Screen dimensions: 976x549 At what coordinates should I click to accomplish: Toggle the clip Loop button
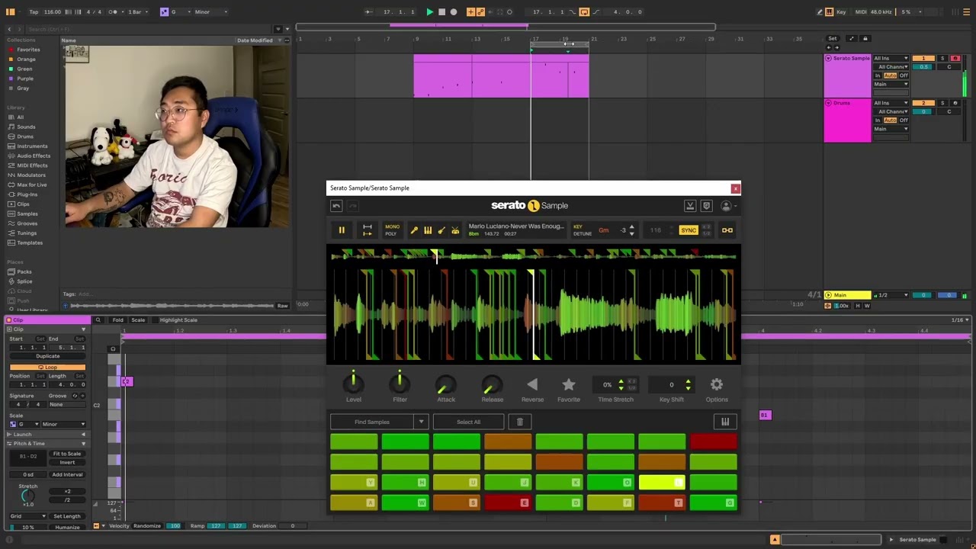[47, 367]
